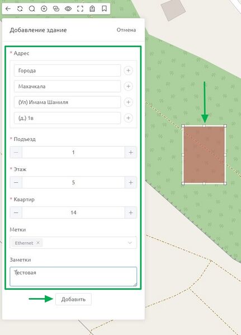Image resolution: width=241 pixels, height=335 pixels.
Task: Increase the Квартир count
Action: (131, 213)
